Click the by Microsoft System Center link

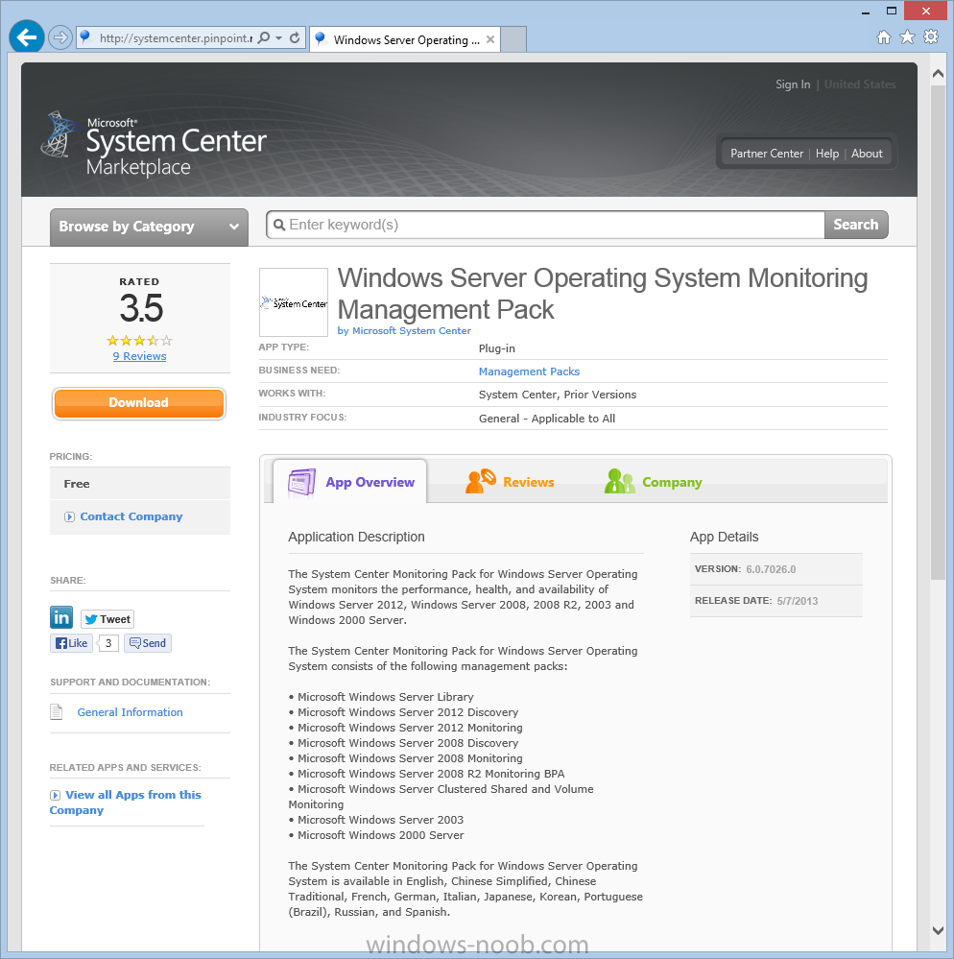point(404,330)
